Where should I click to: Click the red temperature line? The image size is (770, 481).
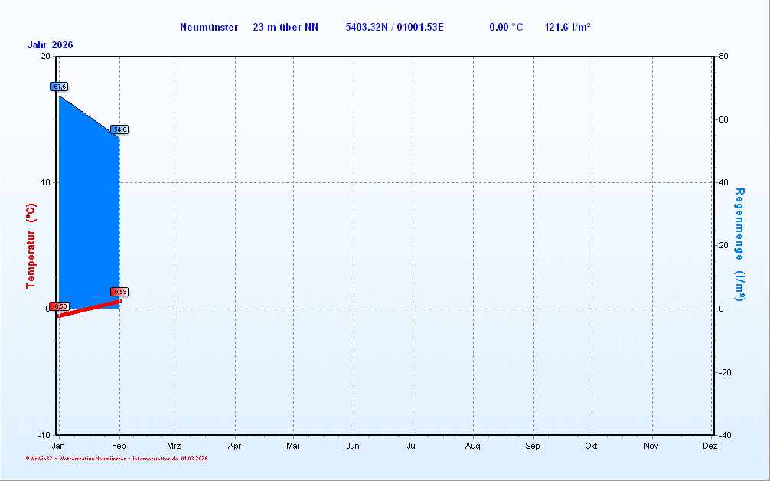click(89, 309)
